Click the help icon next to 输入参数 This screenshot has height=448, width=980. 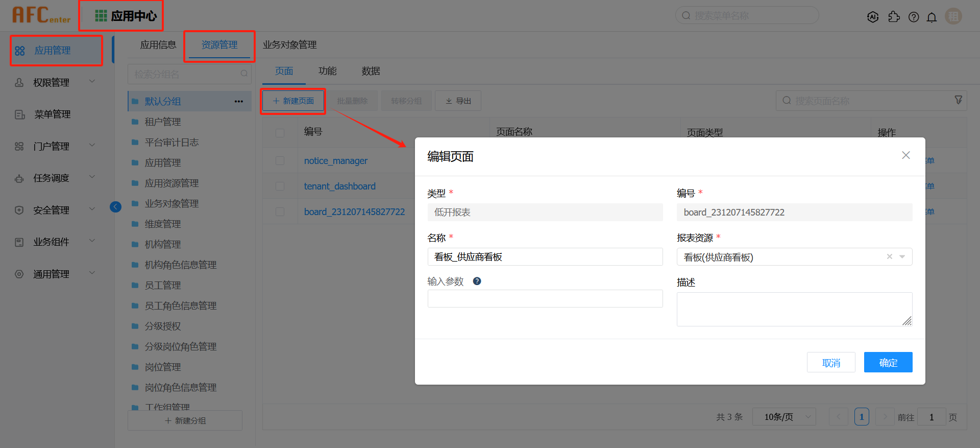click(477, 281)
